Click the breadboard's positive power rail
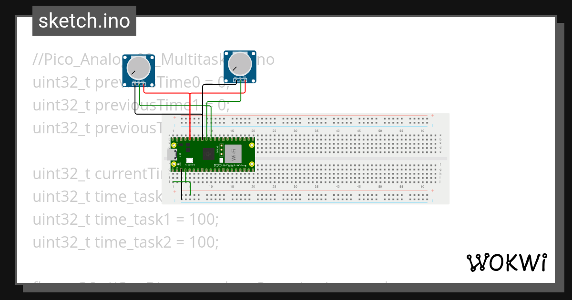Screen dimensions: 572x300 334,118
